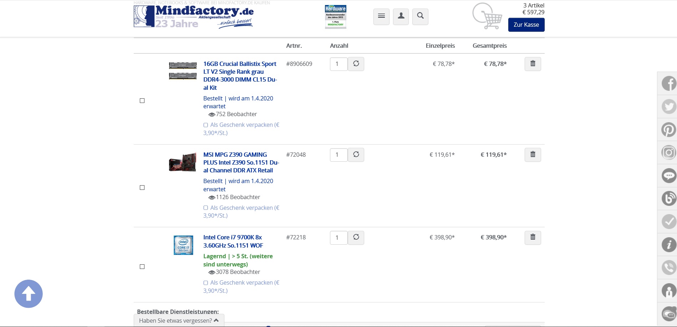Refresh quantity for MSI MPG Z390 board
The width and height of the screenshot is (677, 327).
[x=356, y=155]
